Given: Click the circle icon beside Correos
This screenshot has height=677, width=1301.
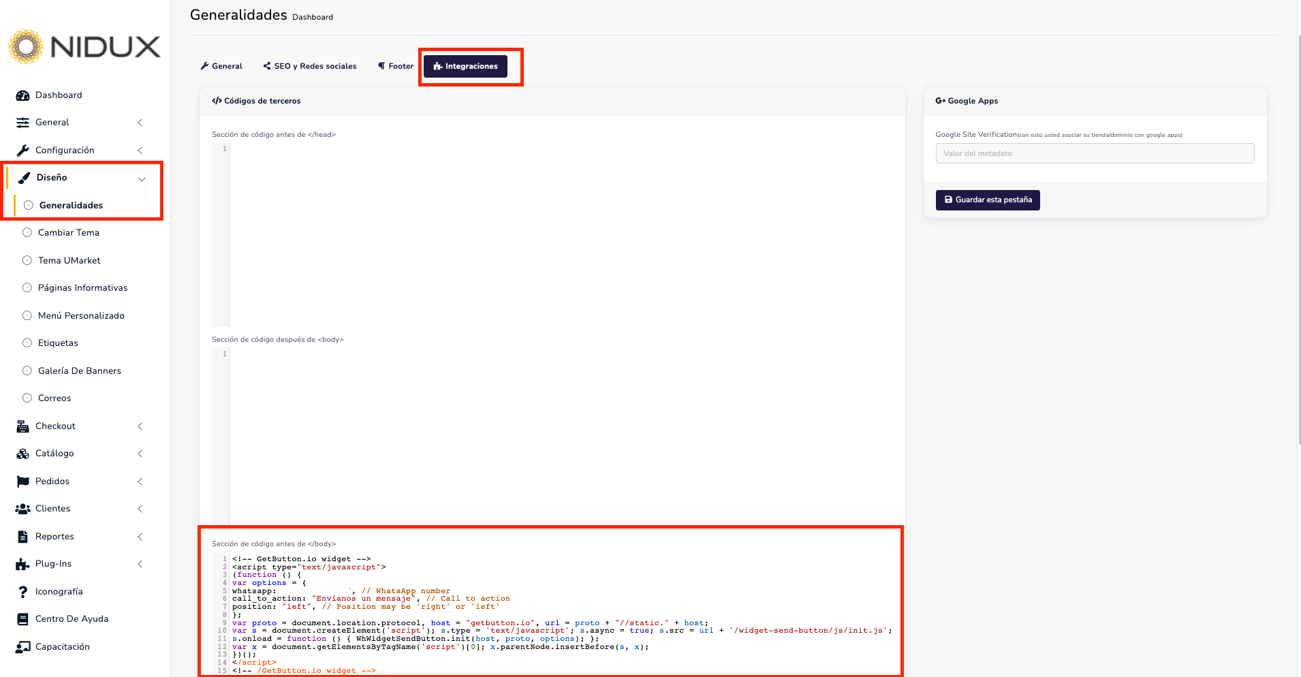Looking at the screenshot, I should [x=27, y=398].
